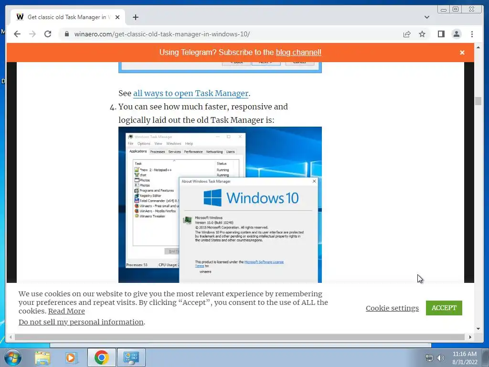This screenshot has width=489, height=367.
Task: Minimize the Chrome window
Action: pos(444,10)
